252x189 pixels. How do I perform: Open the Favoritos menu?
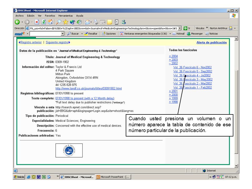[x=50, y=16]
